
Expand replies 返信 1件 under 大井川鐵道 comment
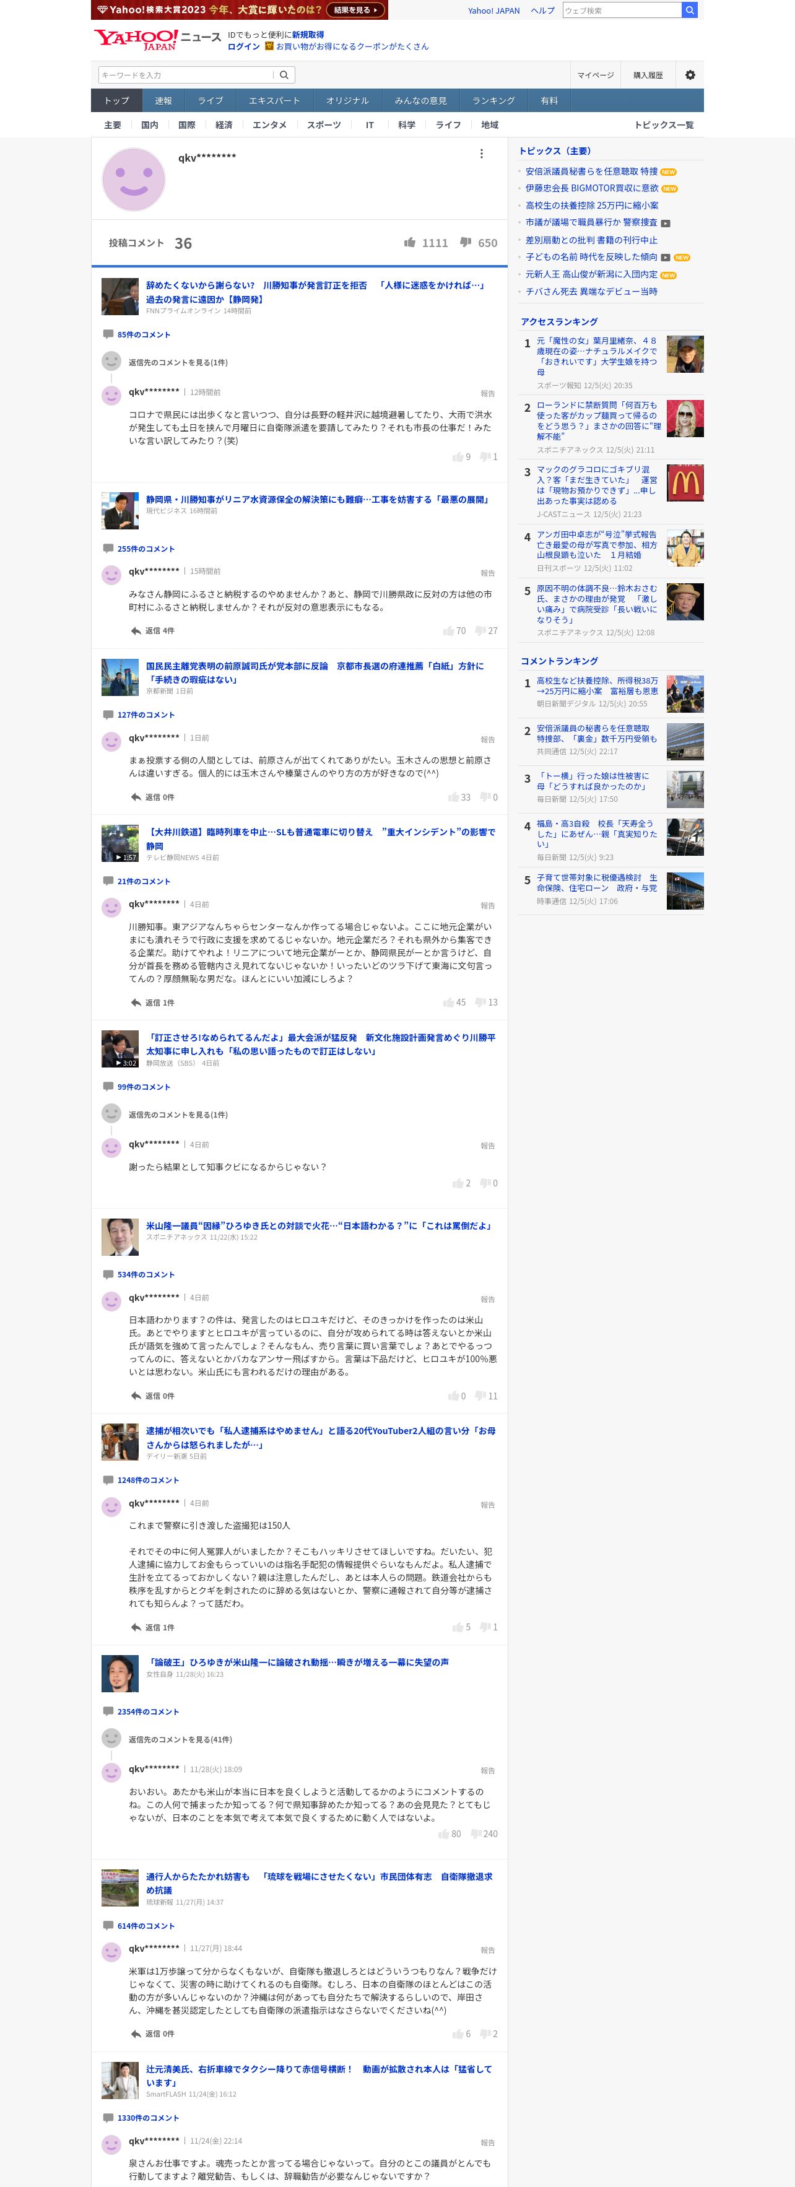click(152, 1002)
